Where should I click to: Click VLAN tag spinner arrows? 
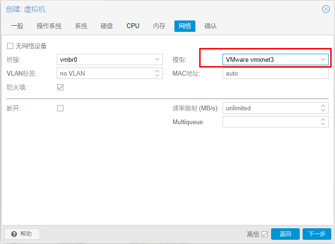click(x=157, y=73)
